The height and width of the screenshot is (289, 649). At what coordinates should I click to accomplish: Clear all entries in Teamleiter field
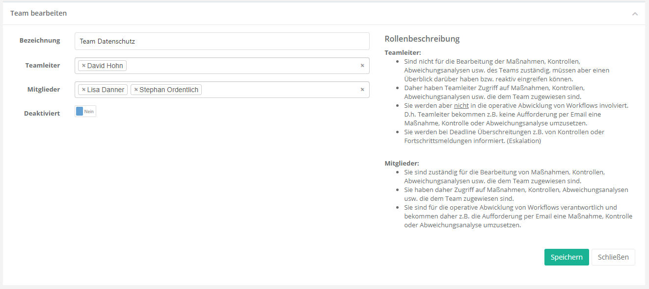362,66
